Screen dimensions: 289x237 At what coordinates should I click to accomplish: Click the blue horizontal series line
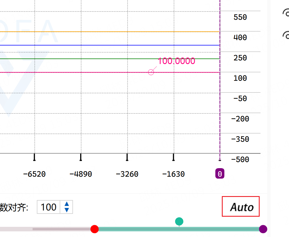(x=110, y=45)
